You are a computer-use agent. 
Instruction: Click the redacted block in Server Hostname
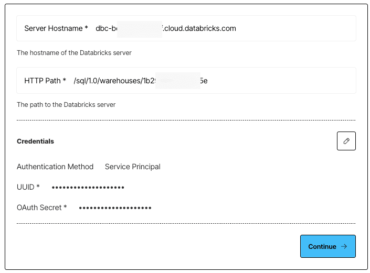(x=140, y=29)
